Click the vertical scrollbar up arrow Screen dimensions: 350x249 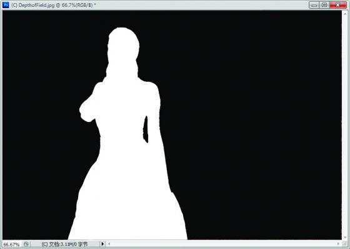(345, 13)
